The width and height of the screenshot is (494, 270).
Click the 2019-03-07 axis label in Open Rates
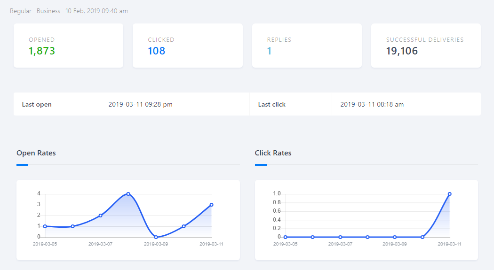pos(100,244)
